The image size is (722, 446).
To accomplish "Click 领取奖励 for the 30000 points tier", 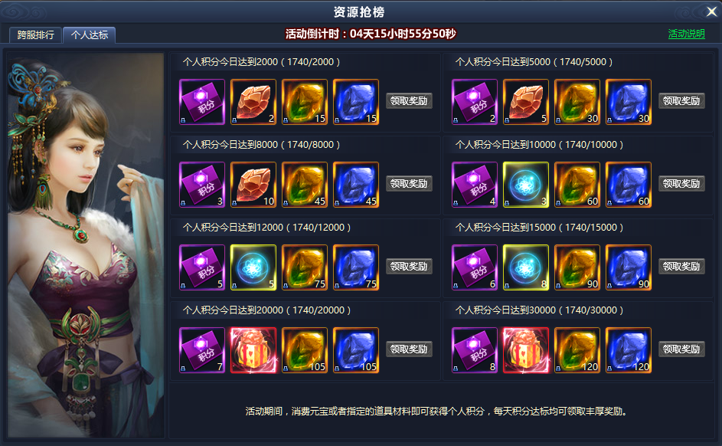I will click(x=681, y=349).
